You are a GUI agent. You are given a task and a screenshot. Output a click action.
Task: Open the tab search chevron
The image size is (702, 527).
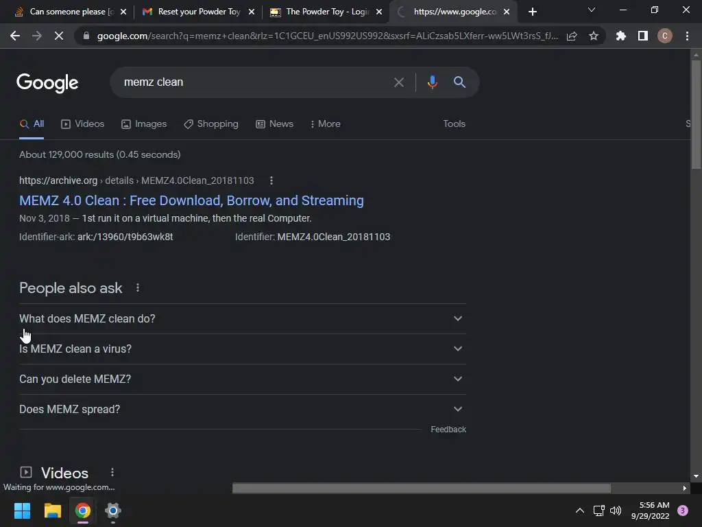point(592,10)
